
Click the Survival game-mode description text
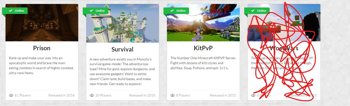coord(122,71)
